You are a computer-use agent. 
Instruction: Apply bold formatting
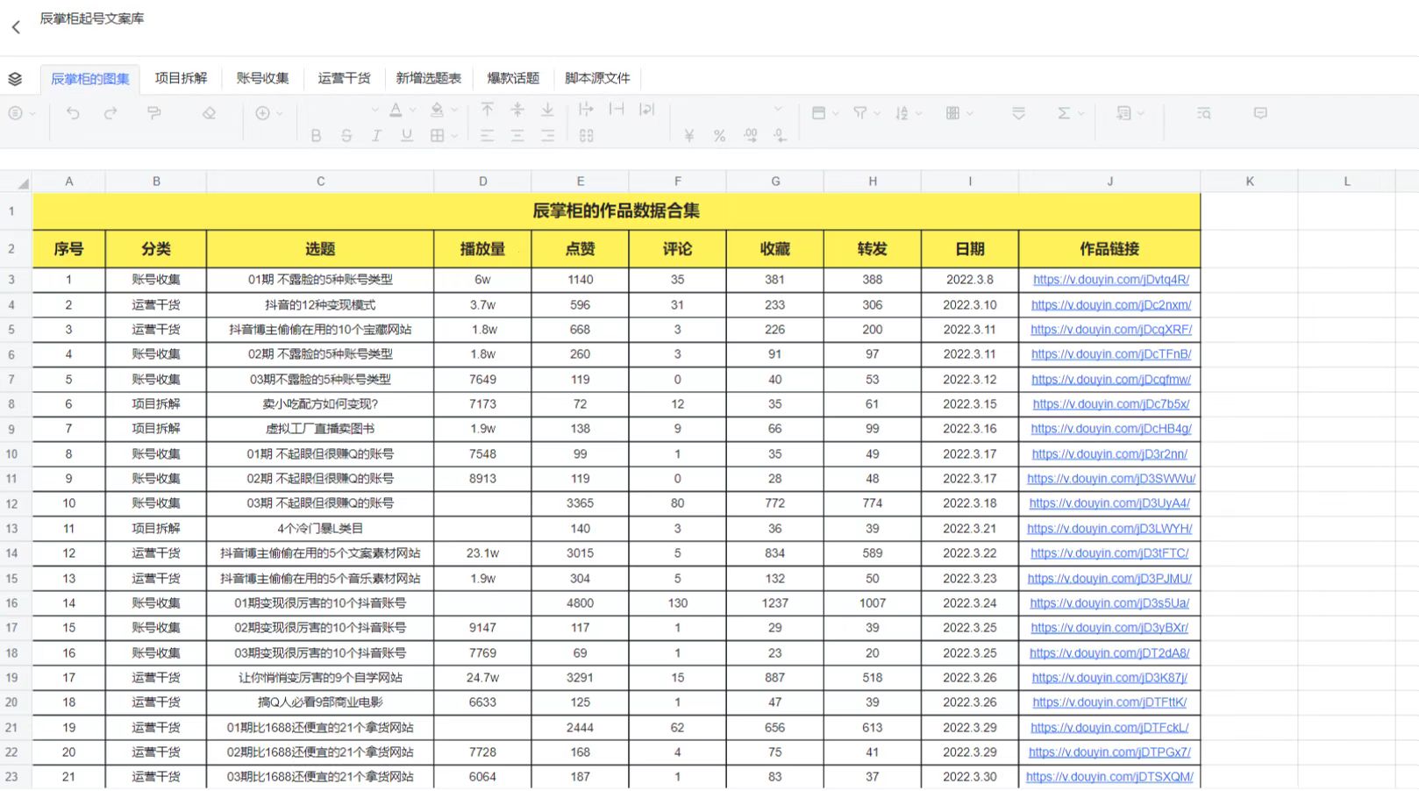pos(316,136)
